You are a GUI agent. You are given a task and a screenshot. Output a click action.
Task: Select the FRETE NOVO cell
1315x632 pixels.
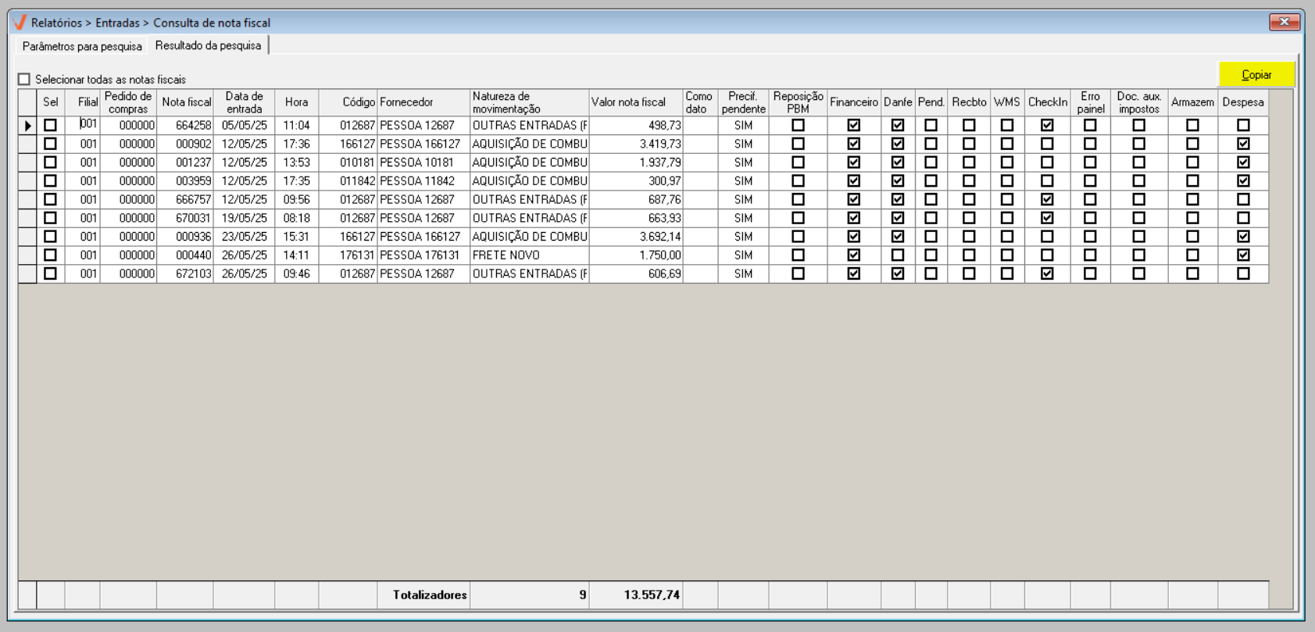coord(530,255)
